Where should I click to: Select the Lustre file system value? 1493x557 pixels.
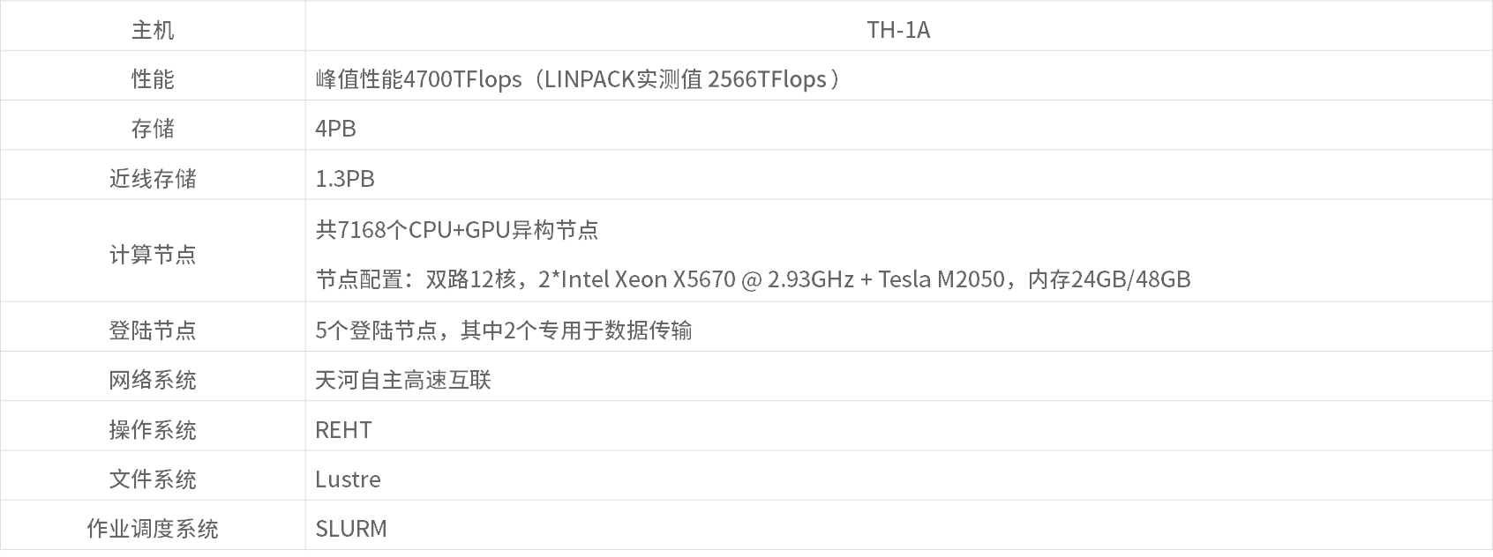348,479
